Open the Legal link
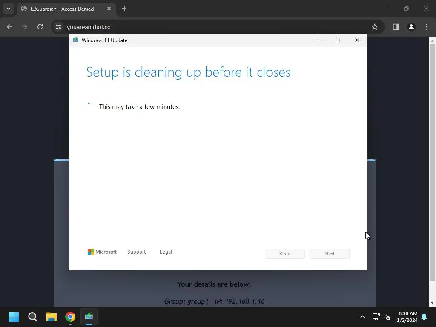The image size is (436, 327). point(166,252)
